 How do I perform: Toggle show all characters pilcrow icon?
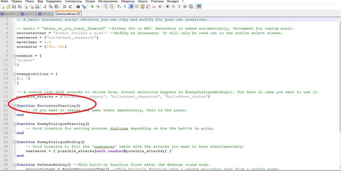125,7
